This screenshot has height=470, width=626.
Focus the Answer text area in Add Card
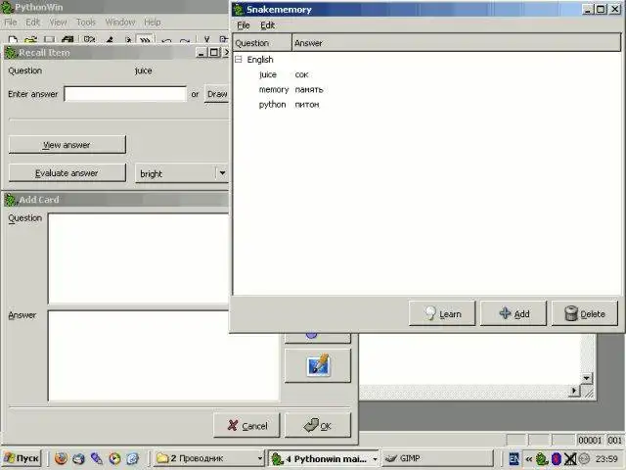click(x=163, y=355)
